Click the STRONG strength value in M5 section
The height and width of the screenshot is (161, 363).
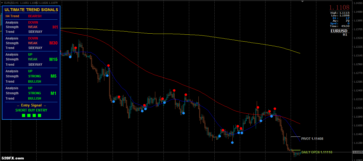(x=34, y=76)
